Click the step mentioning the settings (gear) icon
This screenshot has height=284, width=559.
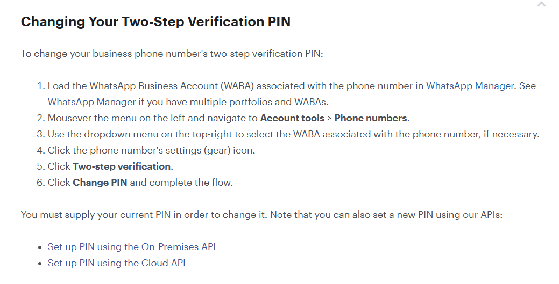pyautogui.click(x=152, y=150)
